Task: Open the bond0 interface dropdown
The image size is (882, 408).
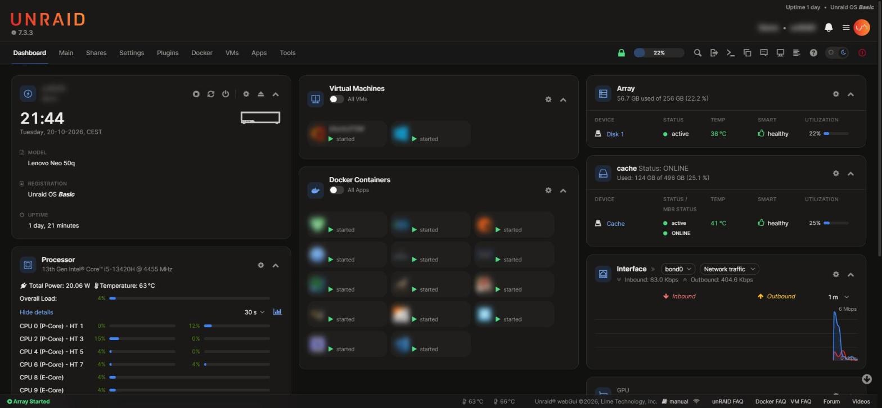Action: pos(678,269)
